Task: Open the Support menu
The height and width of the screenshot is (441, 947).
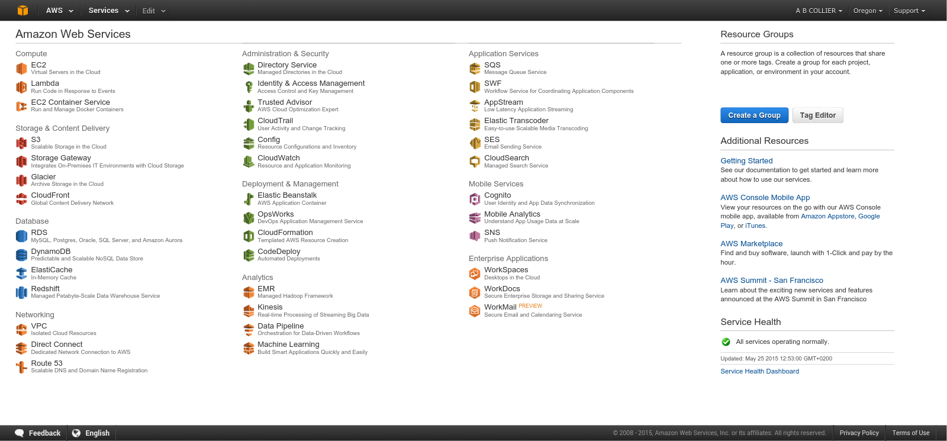Action: click(x=909, y=11)
